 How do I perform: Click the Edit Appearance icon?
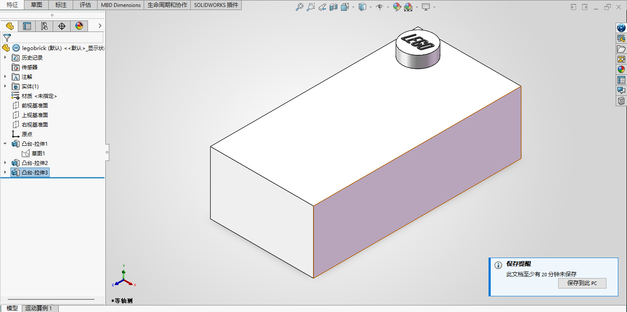pos(397,7)
